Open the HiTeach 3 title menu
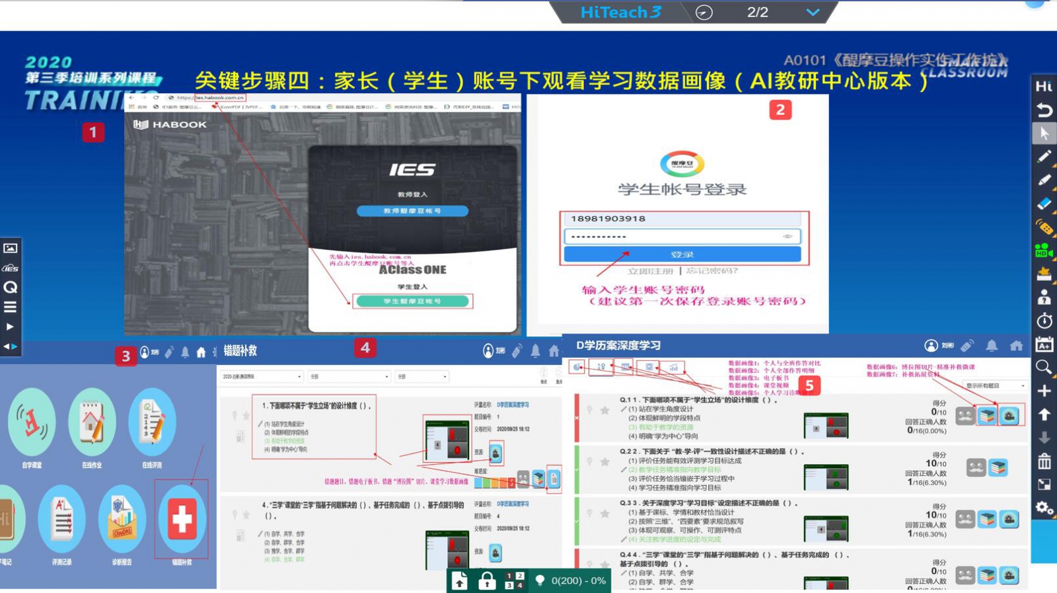Viewport: 1057px width, 593px height. [x=620, y=13]
